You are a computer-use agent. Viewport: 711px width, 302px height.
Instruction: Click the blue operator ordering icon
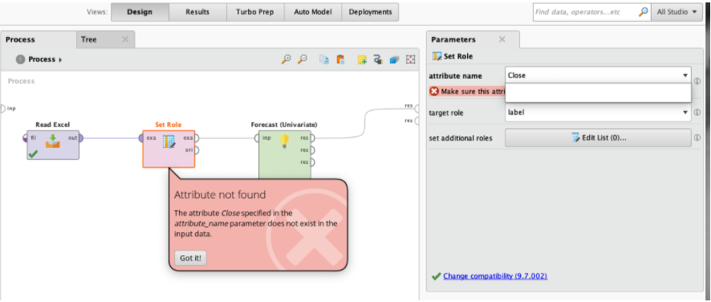click(x=394, y=59)
